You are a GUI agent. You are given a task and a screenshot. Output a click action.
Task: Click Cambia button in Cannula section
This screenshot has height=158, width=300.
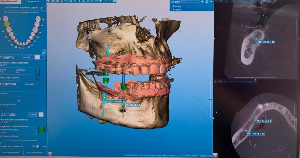(x=32, y=114)
